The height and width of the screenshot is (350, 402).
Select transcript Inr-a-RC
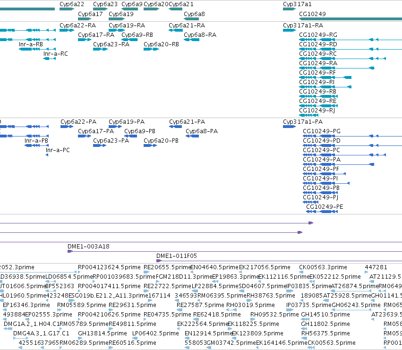(50, 59)
